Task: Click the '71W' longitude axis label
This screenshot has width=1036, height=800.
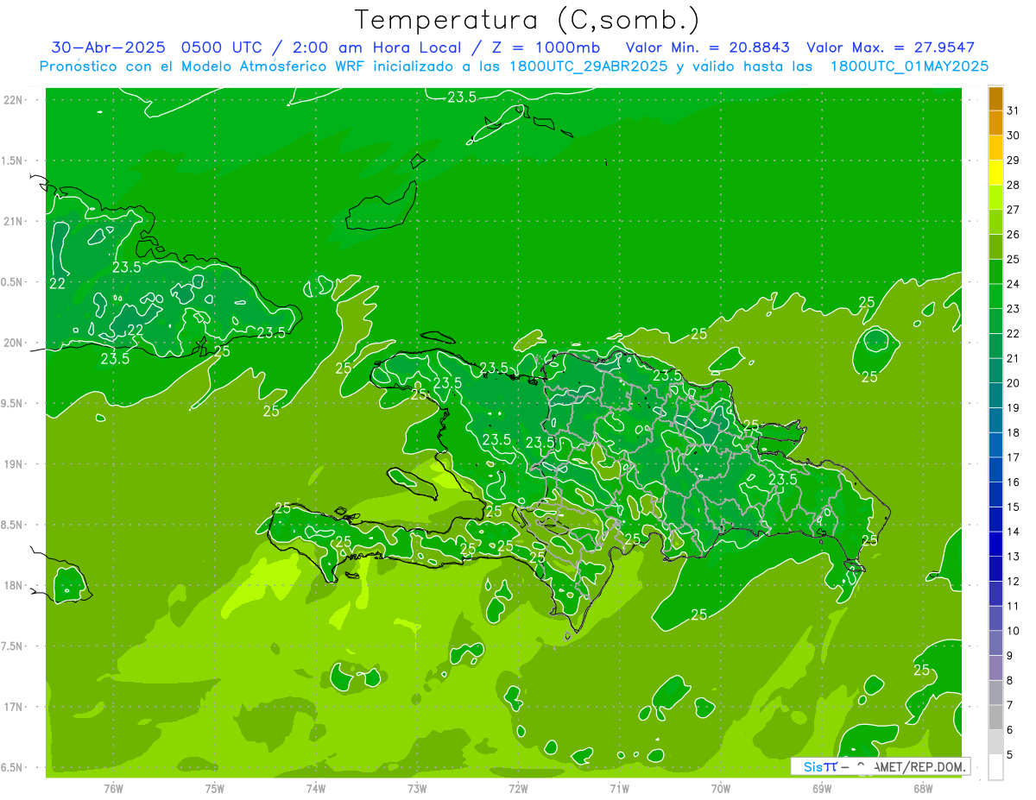Action: coord(619,789)
